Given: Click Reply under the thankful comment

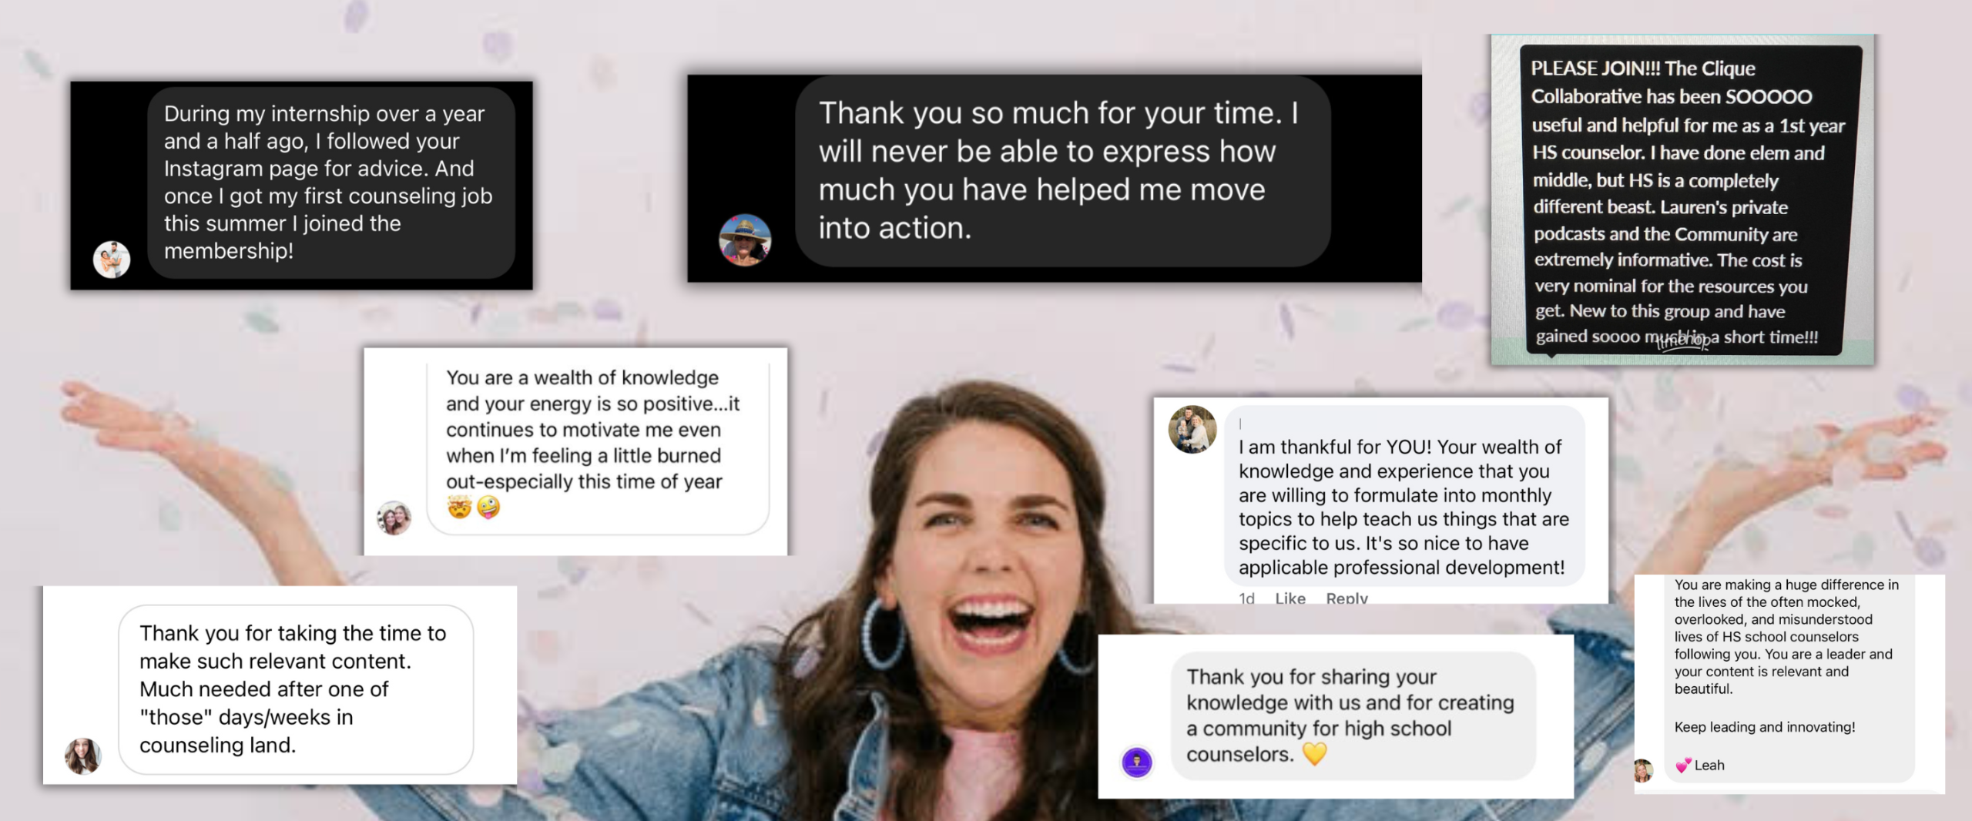Looking at the screenshot, I should [1347, 598].
